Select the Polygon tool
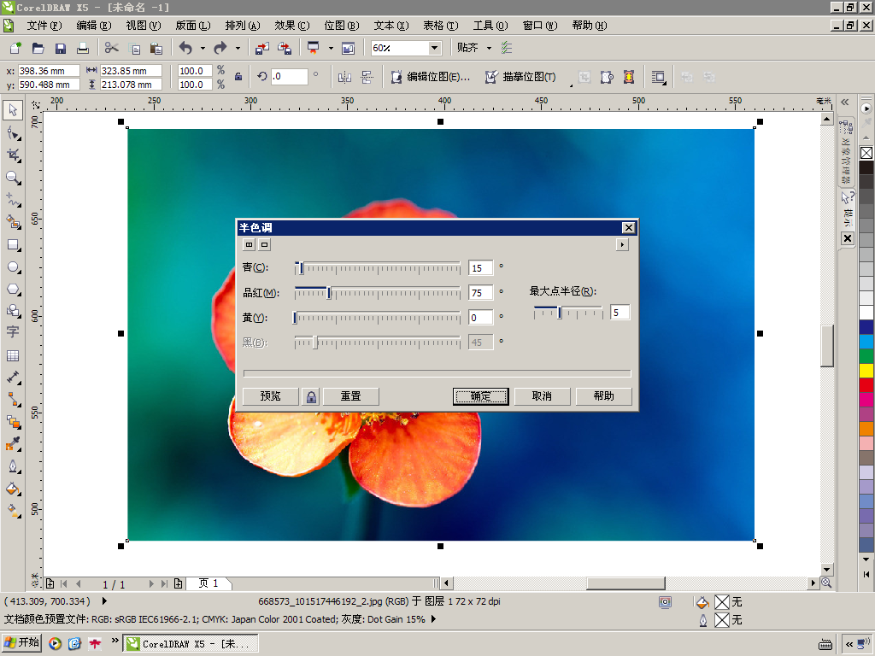This screenshot has width=875, height=656. coord(13,289)
